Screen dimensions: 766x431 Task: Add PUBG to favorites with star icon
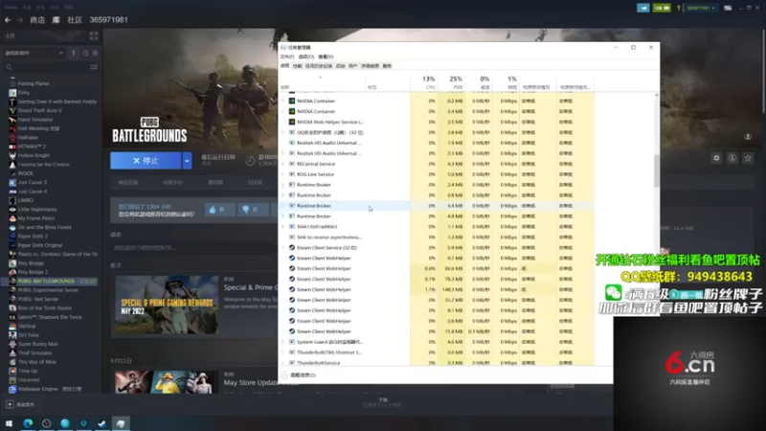point(748,158)
